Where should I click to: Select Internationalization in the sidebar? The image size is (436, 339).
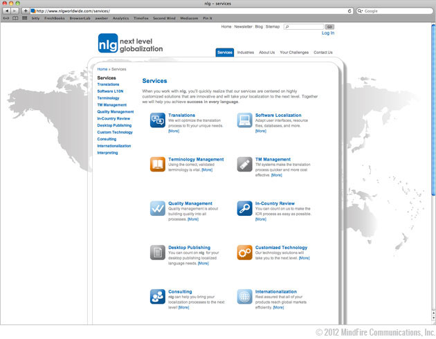coord(114,146)
